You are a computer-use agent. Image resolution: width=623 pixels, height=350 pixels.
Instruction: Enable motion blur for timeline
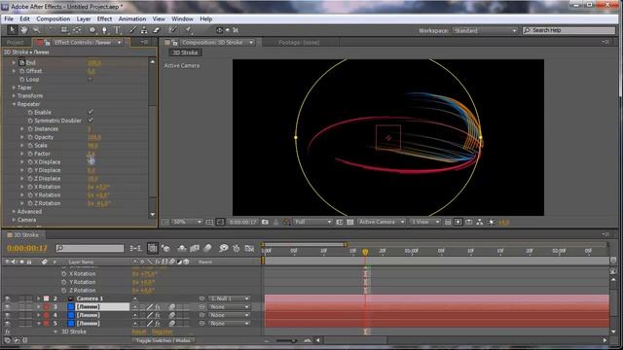(x=207, y=249)
